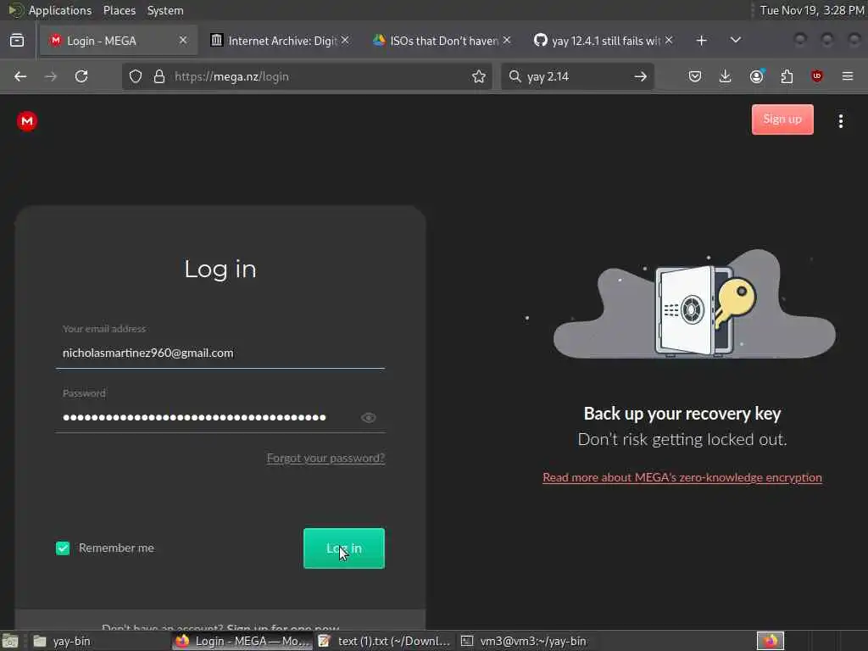Viewport: 868px width, 651px height.
Task: Open the uBlock Origin icon
Action: pos(817,76)
